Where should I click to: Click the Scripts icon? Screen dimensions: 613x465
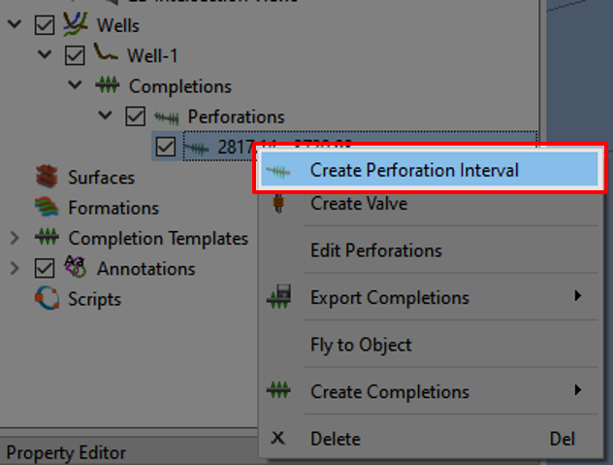[47, 298]
